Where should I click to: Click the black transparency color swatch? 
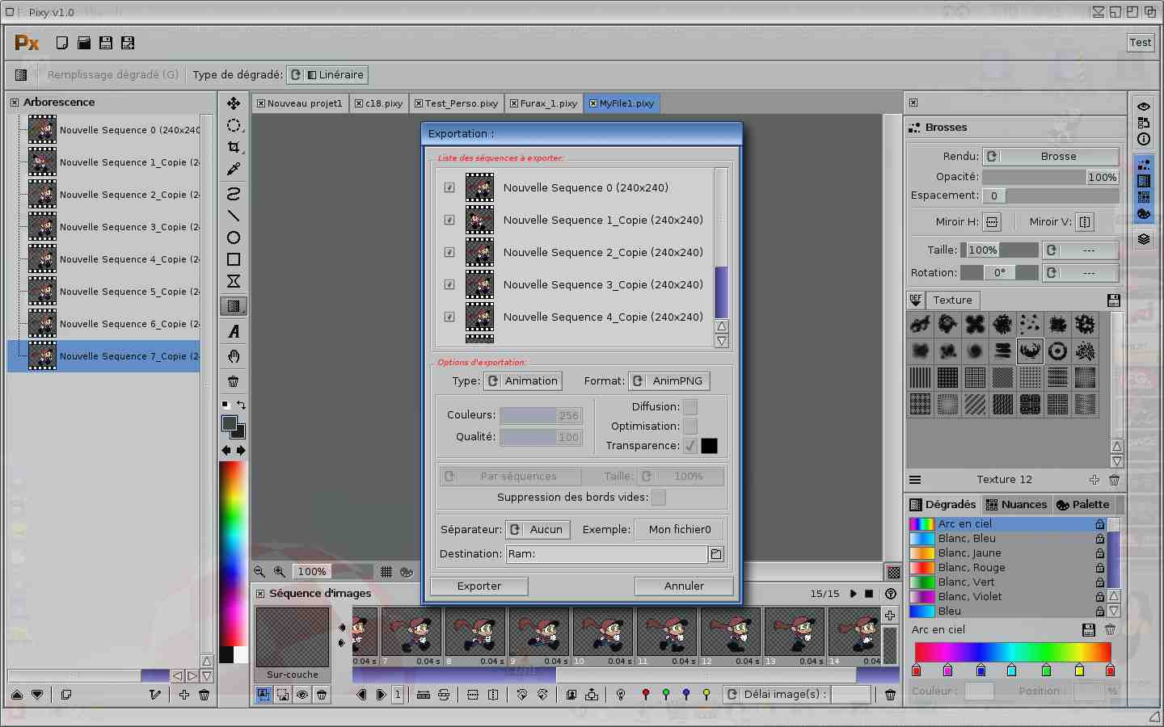tap(709, 446)
